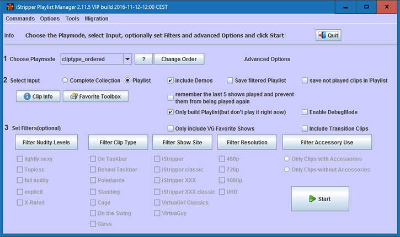
Task: Check the VirtuaGuy show site
Action: [x=157, y=213]
